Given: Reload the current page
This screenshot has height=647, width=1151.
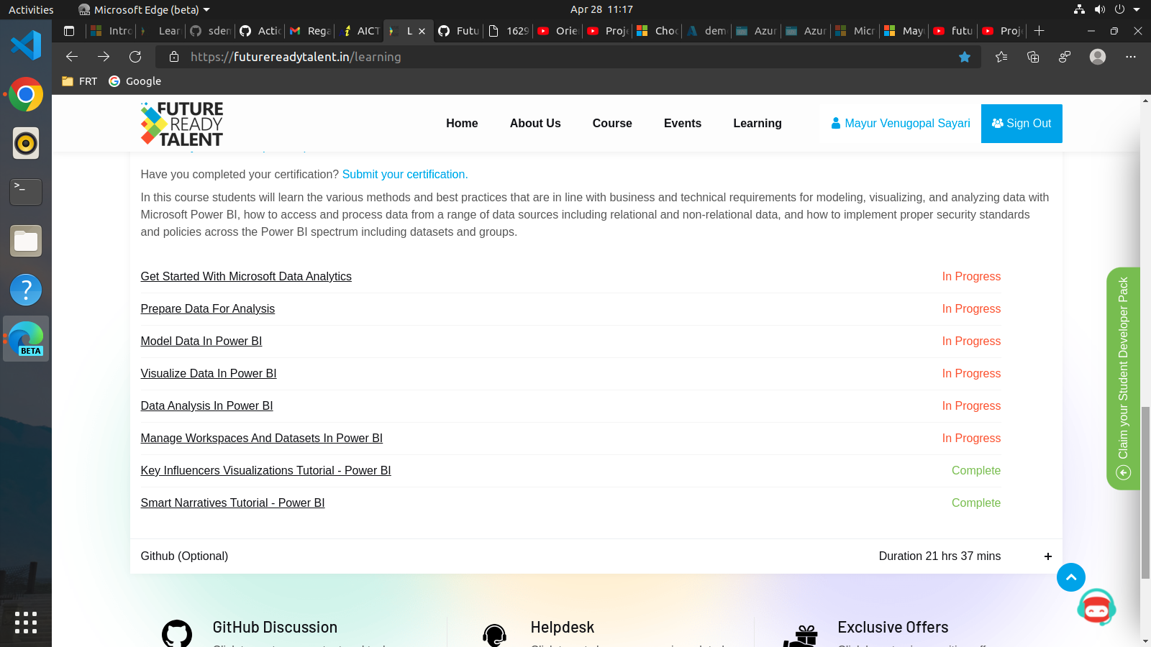Looking at the screenshot, I should (x=135, y=57).
